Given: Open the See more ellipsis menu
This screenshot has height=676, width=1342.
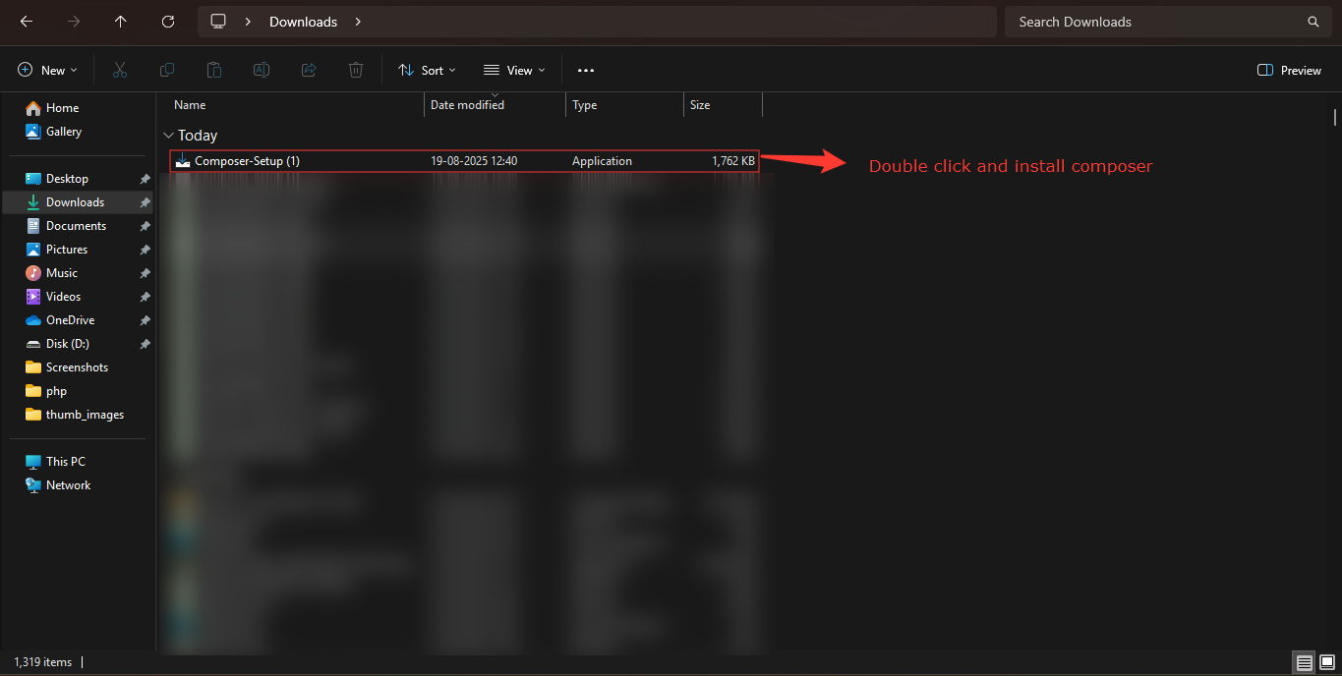Looking at the screenshot, I should point(586,70).
